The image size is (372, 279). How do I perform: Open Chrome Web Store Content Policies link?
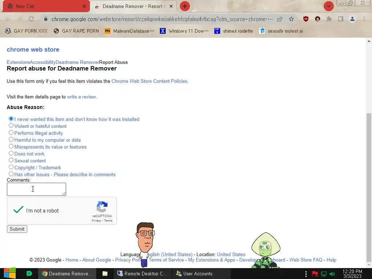[x=150, y=81]
